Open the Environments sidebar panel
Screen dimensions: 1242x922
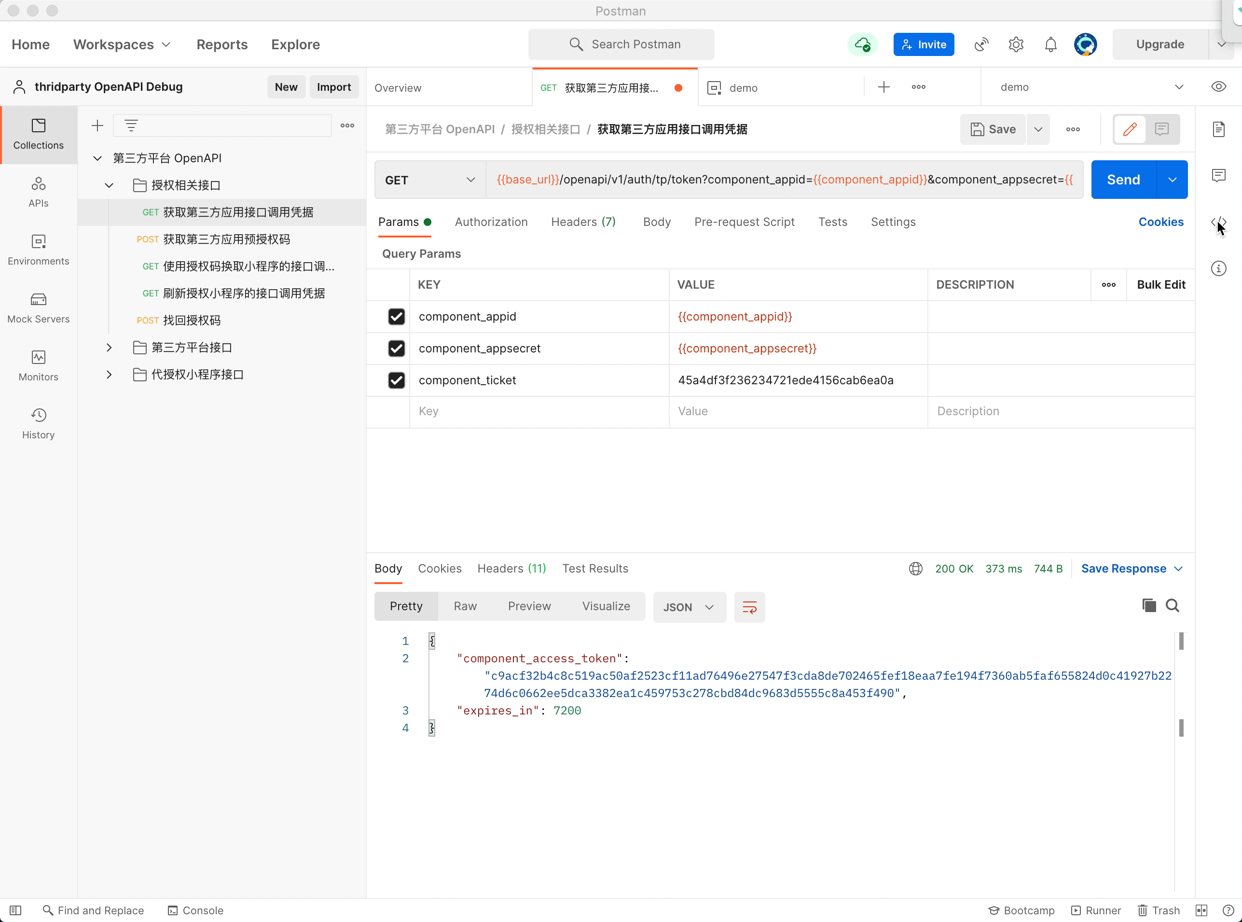point(39,250)
